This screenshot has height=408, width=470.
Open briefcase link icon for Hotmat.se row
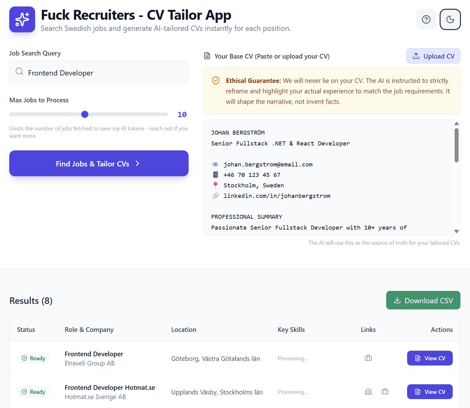coord(385,392)
